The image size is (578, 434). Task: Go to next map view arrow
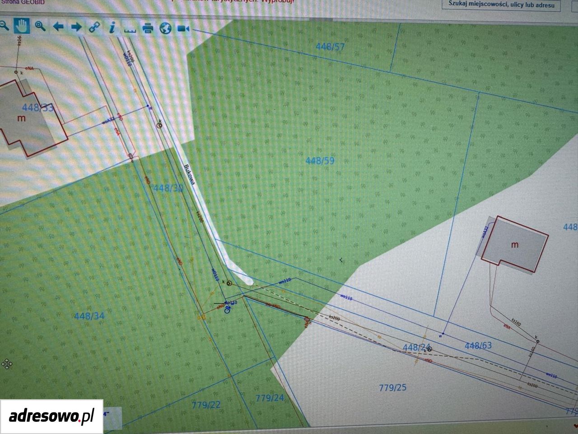76,27
